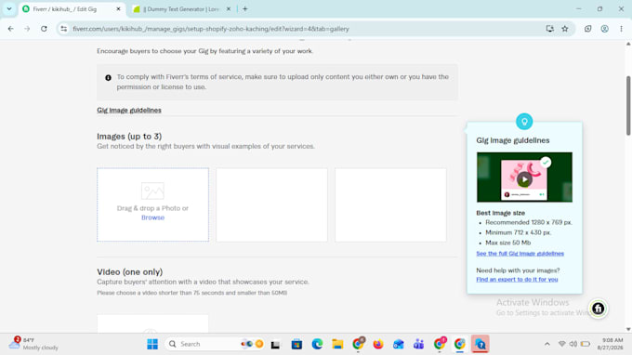Open the Wi-Fi network tray icon
The image size is (632, 355).
point(562,344)
